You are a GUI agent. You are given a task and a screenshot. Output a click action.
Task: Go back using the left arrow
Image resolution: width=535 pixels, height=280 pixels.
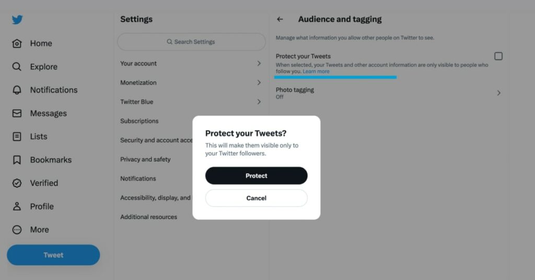(x=280, y=19)
